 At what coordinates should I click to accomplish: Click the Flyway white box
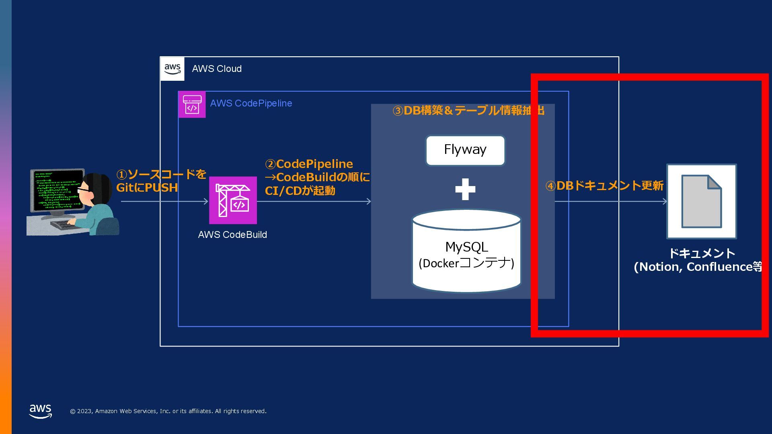465,150
